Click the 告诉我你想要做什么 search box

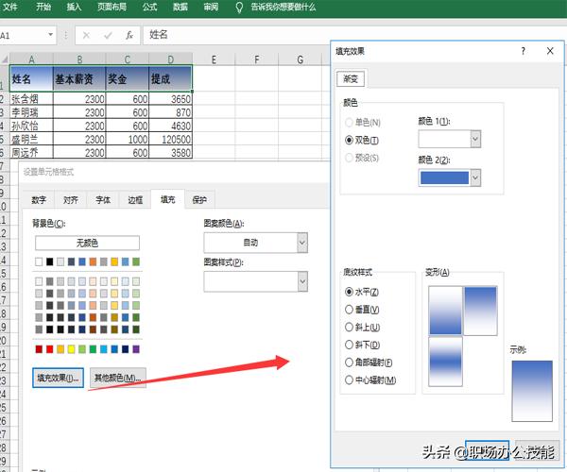coord(283,7)
